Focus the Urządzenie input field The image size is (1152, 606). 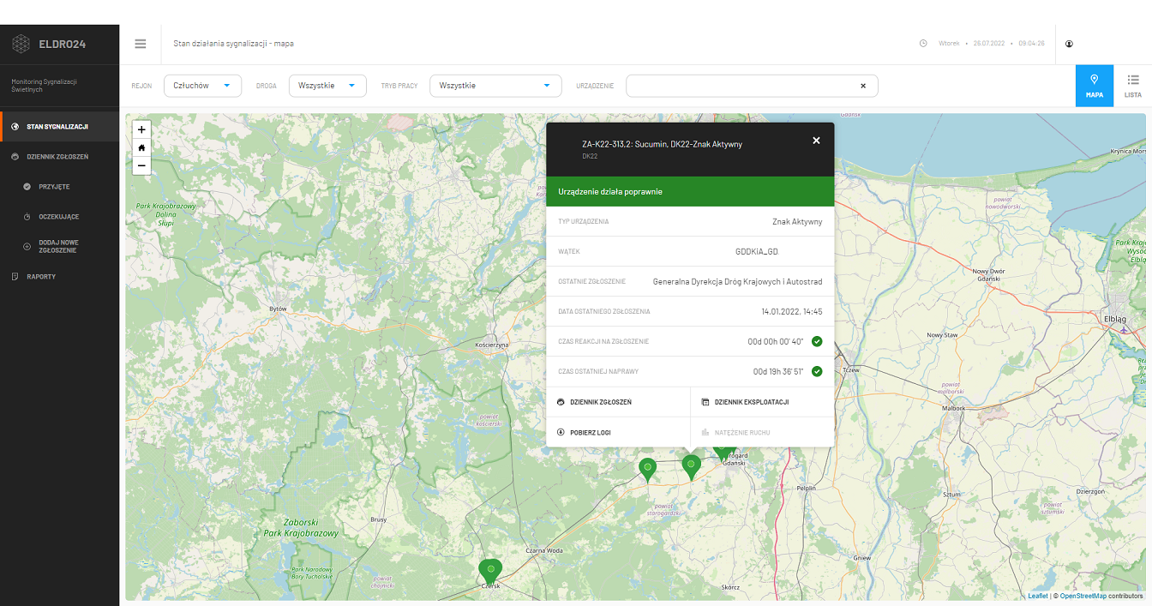click(752, 86)
